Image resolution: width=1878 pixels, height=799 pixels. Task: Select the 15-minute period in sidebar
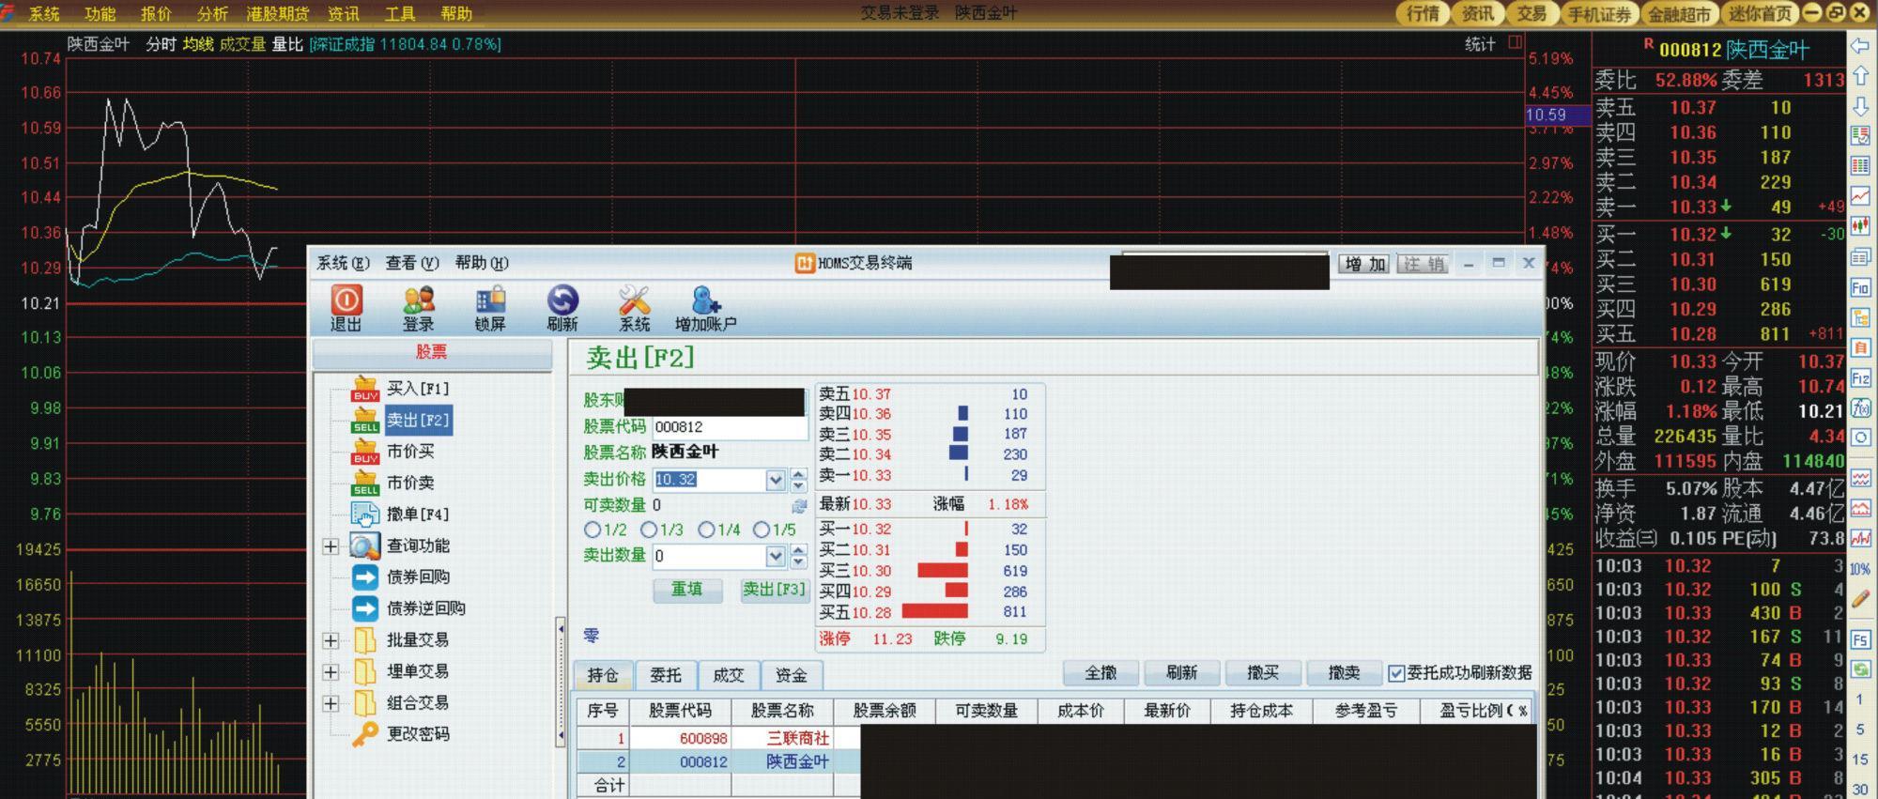(x=1859, y=760)
